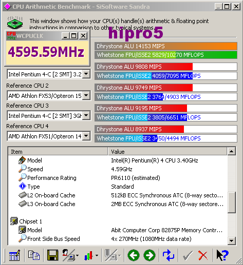
Task: Maximize the SiSoftware Sandra benchmark window
Action: (x=227, y=7)
